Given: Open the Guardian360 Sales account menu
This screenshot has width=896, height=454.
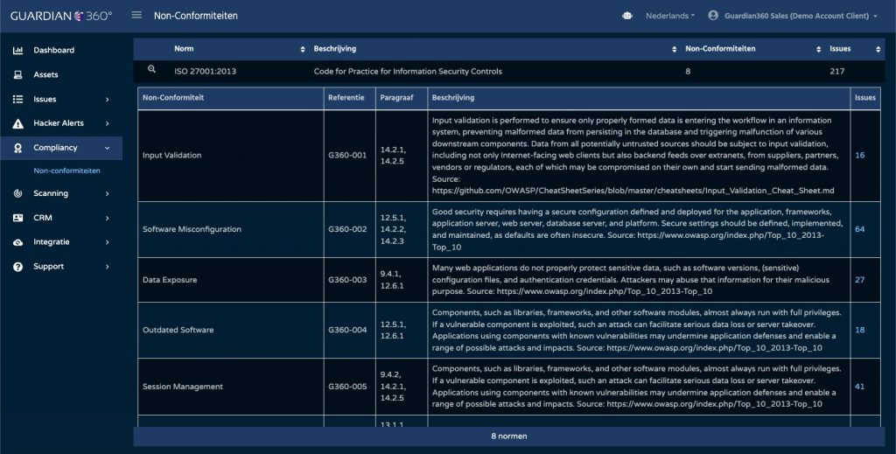Looking at the screenshot, I should 800,16.
